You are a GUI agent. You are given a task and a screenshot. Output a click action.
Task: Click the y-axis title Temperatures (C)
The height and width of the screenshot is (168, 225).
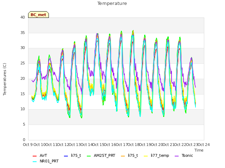(x=5, y=79)
